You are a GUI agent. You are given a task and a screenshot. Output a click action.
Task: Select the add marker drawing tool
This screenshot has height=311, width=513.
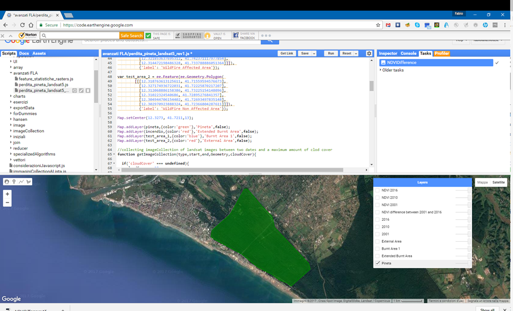[x=14, y=182]
